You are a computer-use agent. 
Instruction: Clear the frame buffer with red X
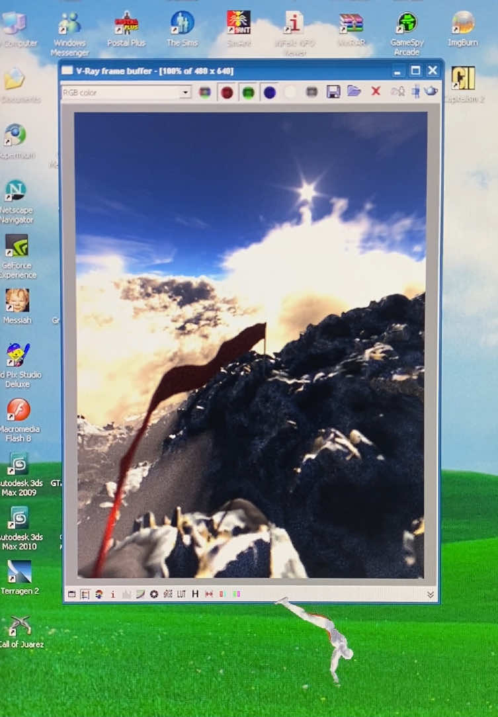[376, 91]
